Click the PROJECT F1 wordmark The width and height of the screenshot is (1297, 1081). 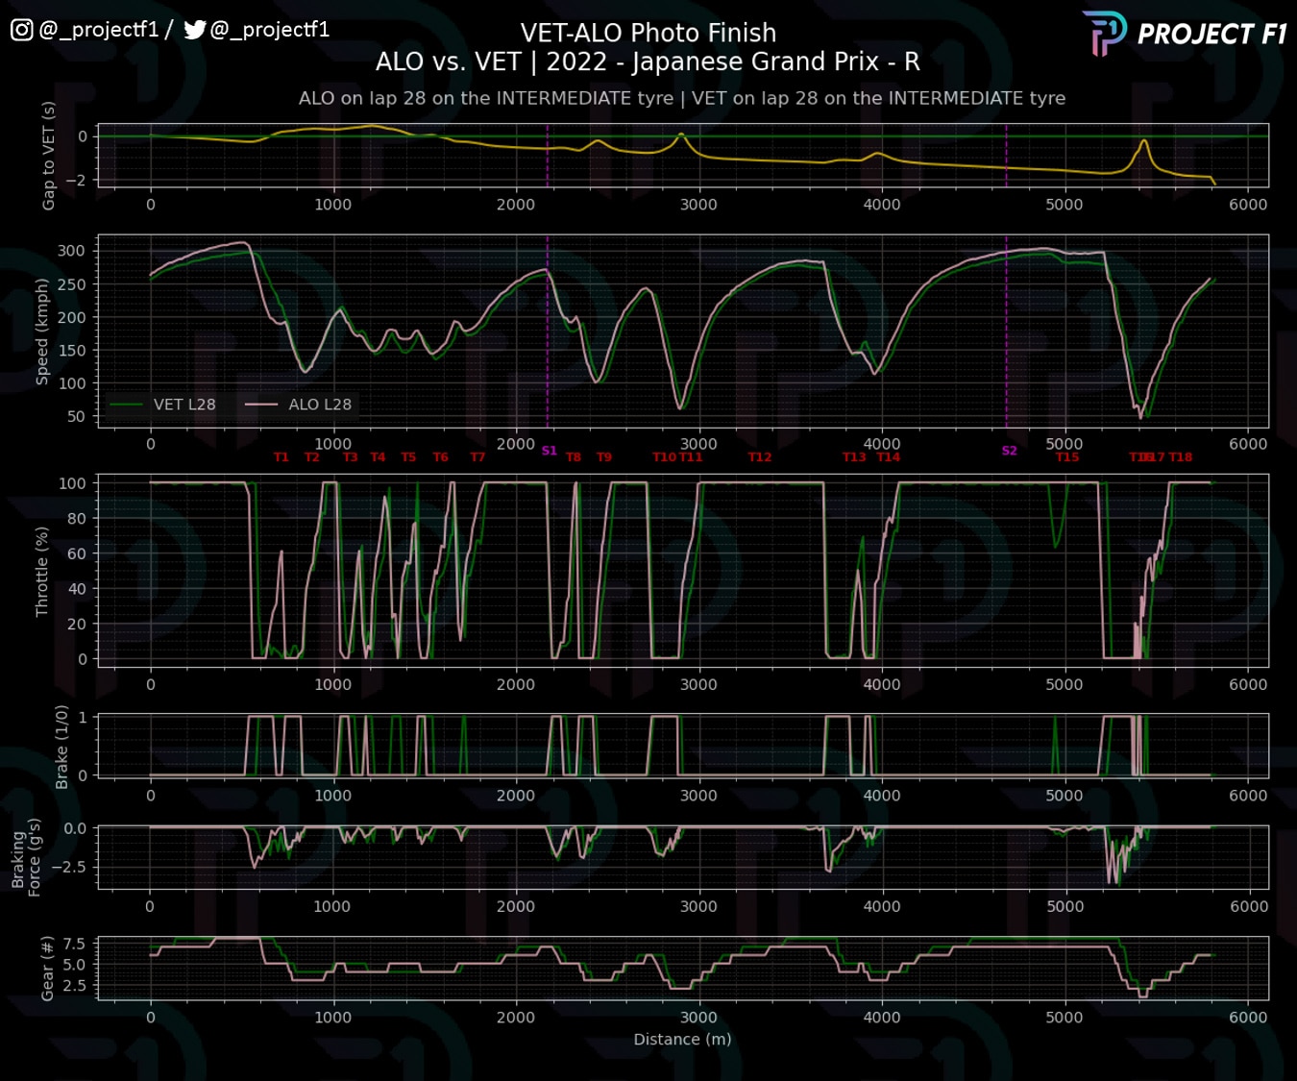1212,34
